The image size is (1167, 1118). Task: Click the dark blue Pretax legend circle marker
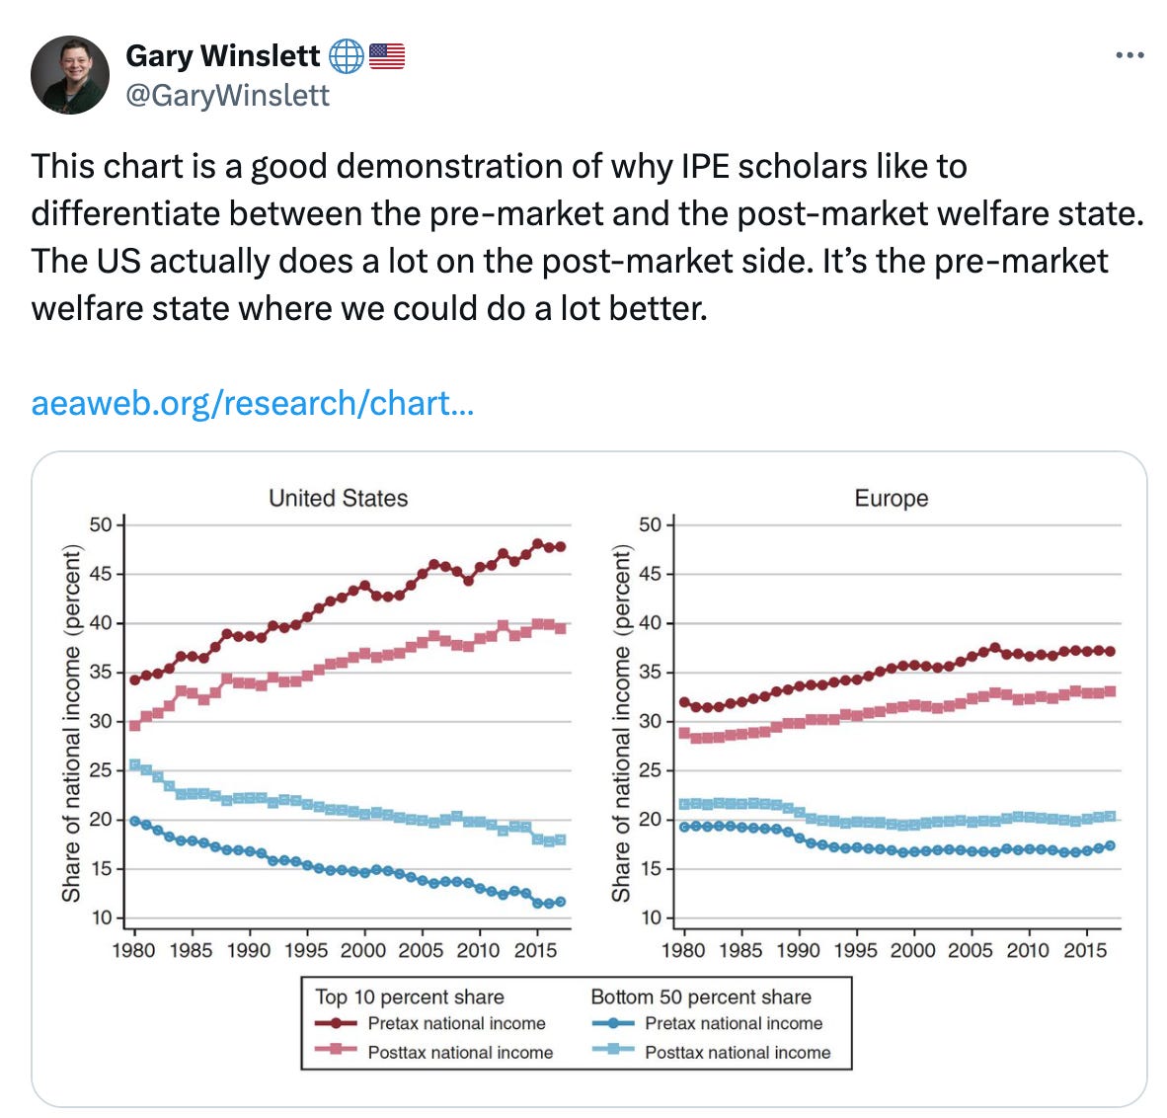coord(612,1024)
